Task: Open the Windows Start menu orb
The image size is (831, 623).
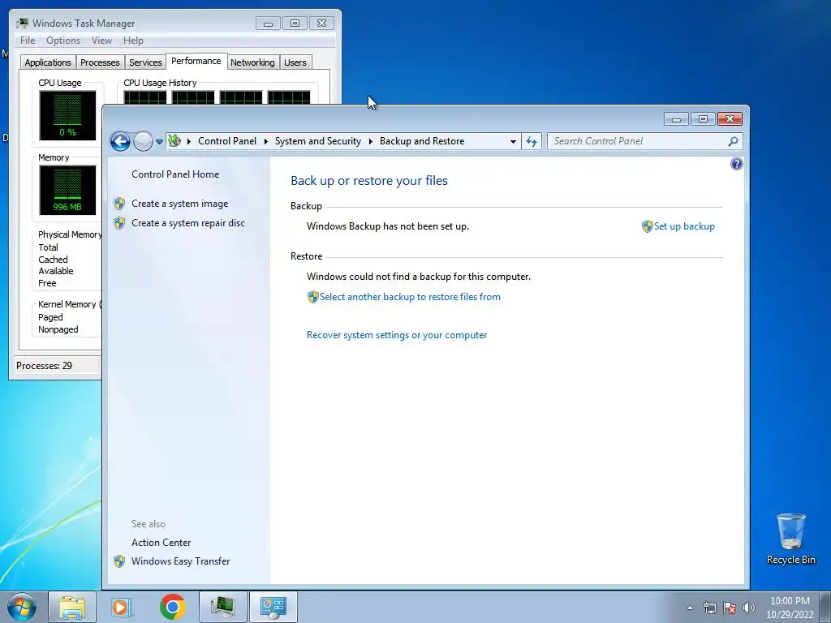Action: (x=22, y=608)
